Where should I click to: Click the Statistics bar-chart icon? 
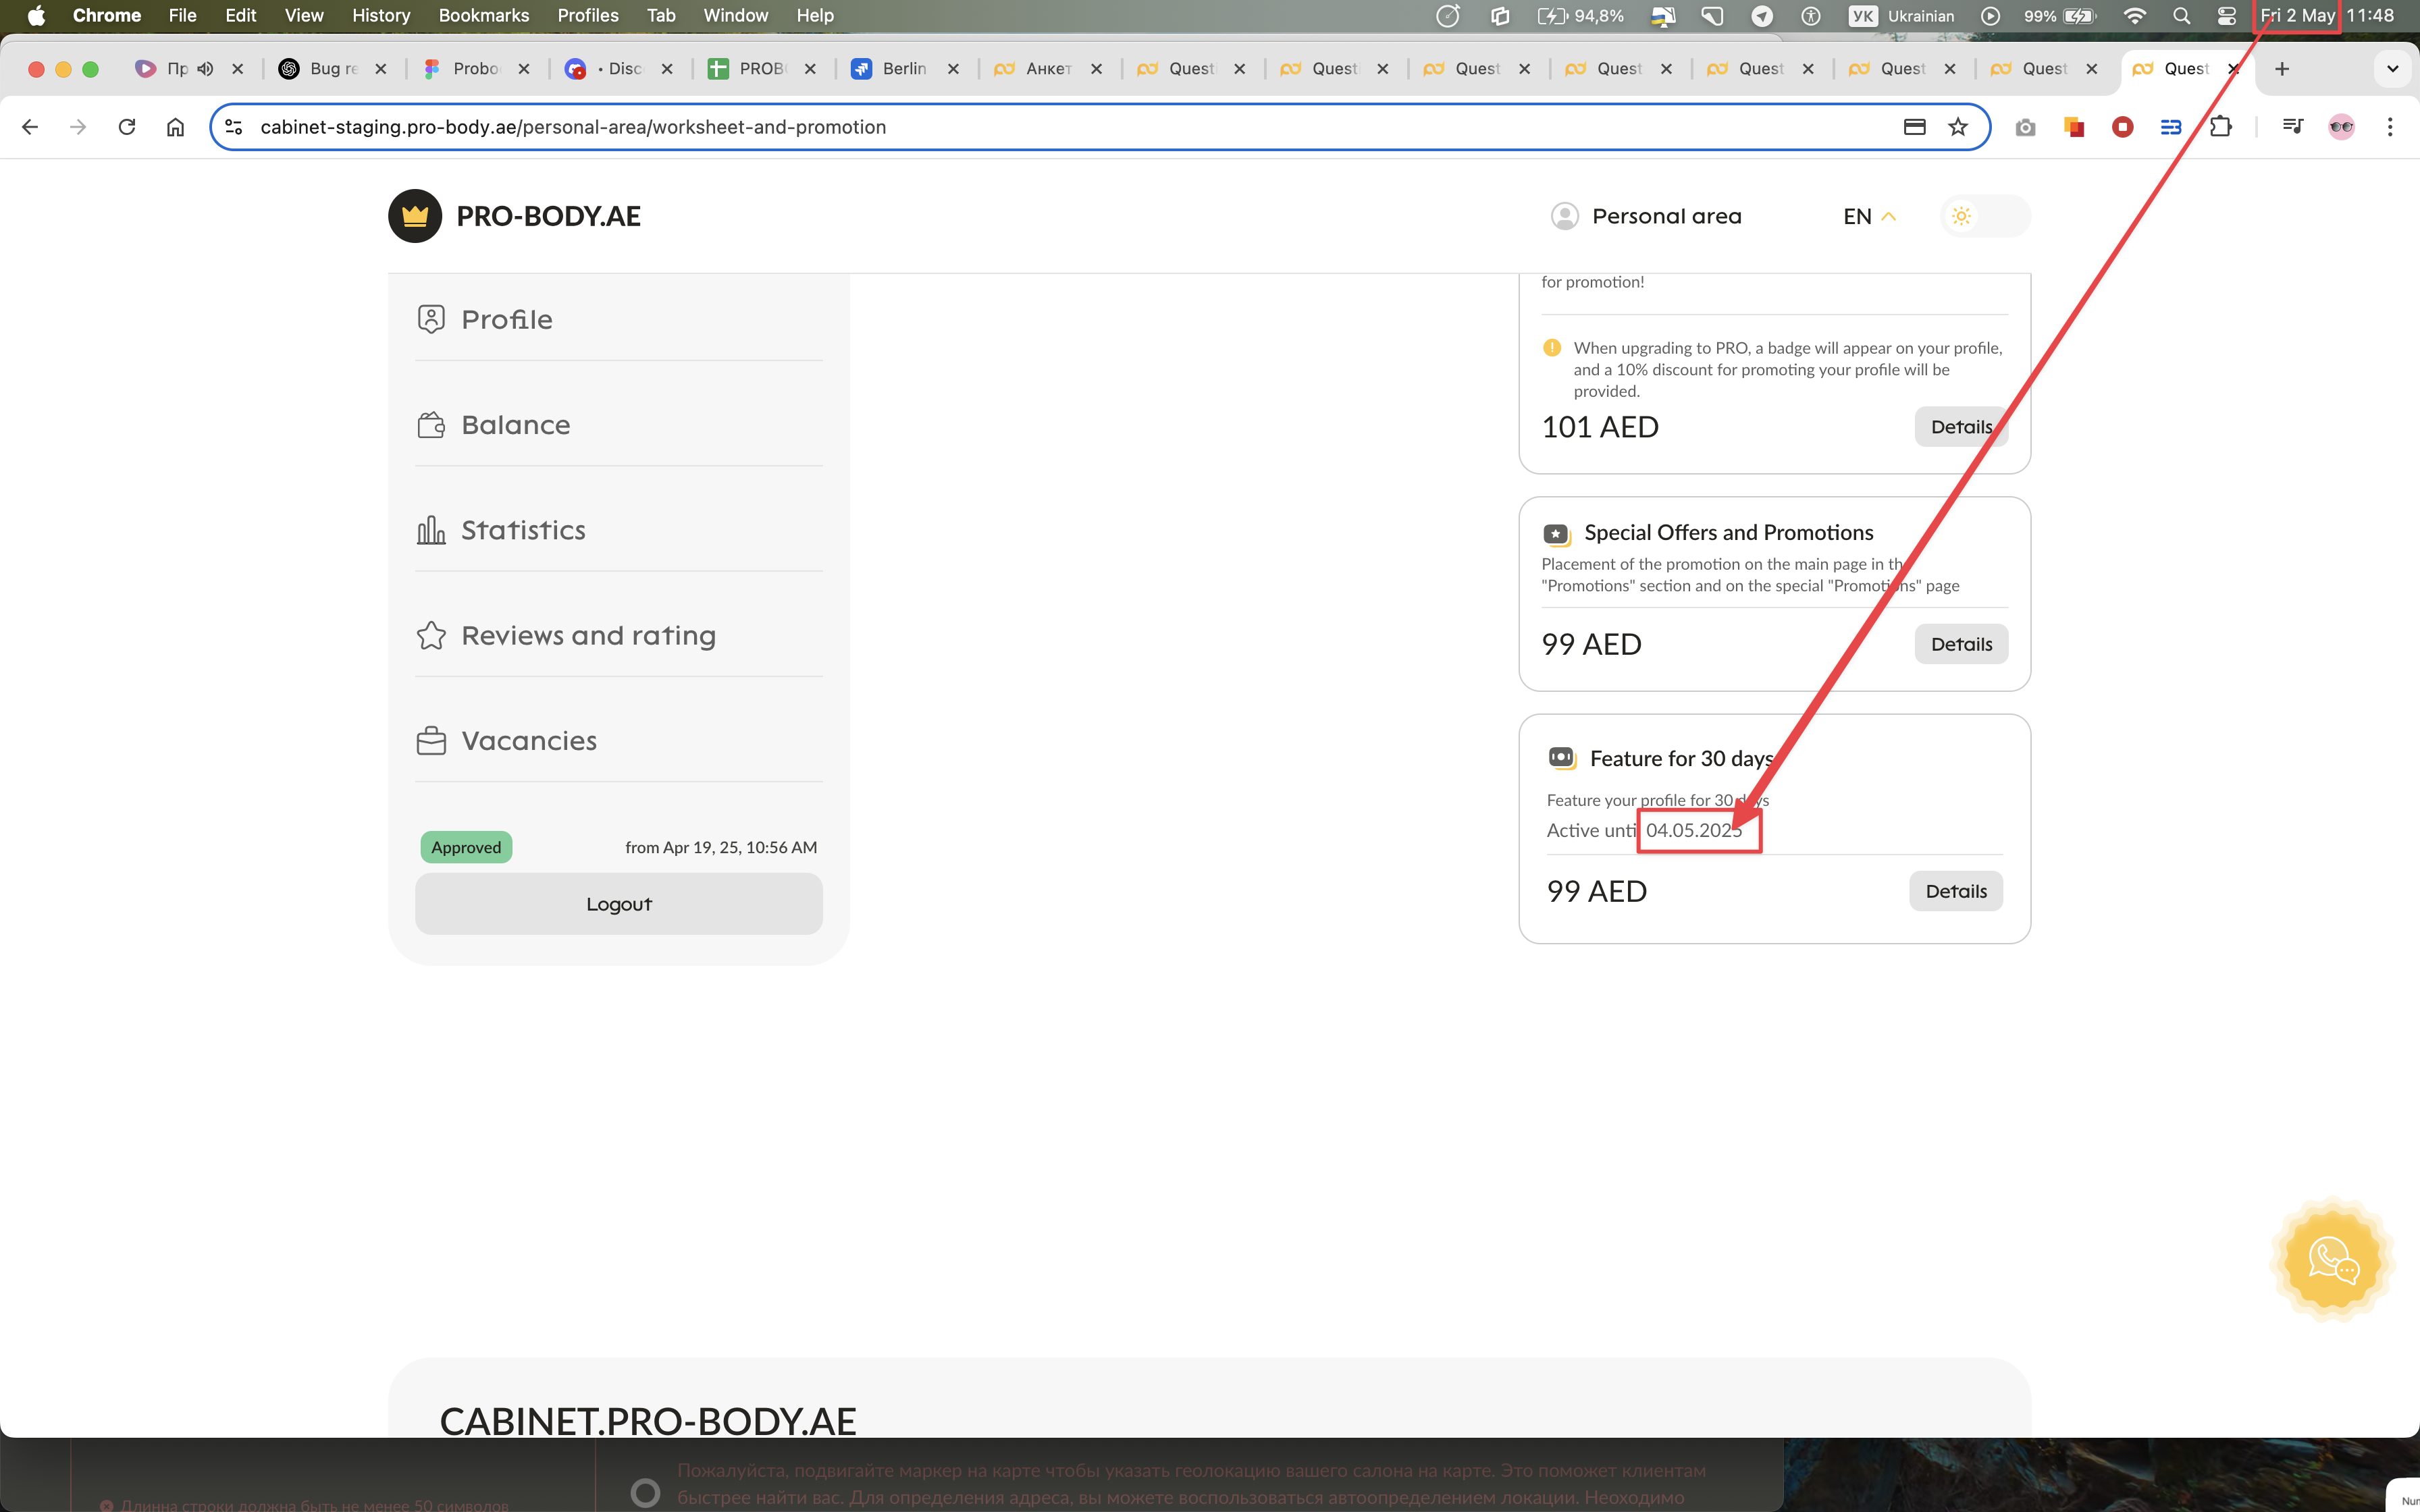click(431, 530)
